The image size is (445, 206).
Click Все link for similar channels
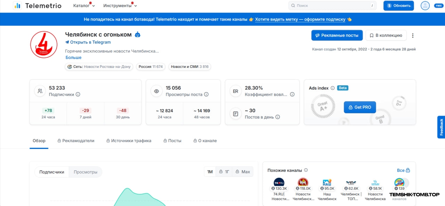point(403,170)
